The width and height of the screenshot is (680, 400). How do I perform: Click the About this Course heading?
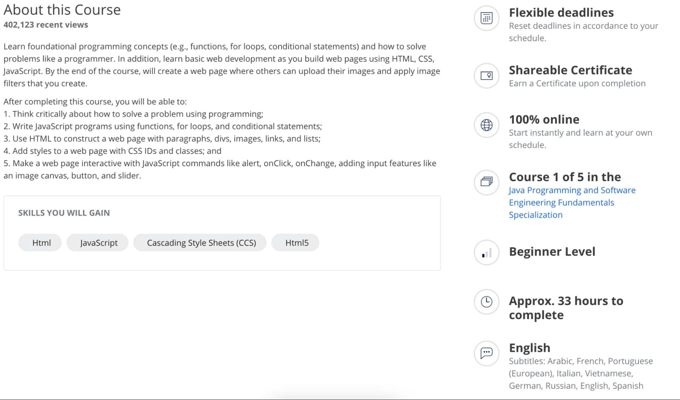pyautogui.click(x=62, y=10)
